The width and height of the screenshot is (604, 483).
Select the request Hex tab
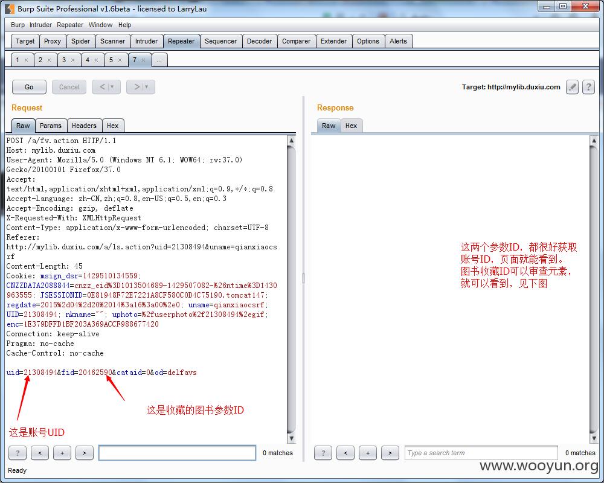tap(112, 126)
